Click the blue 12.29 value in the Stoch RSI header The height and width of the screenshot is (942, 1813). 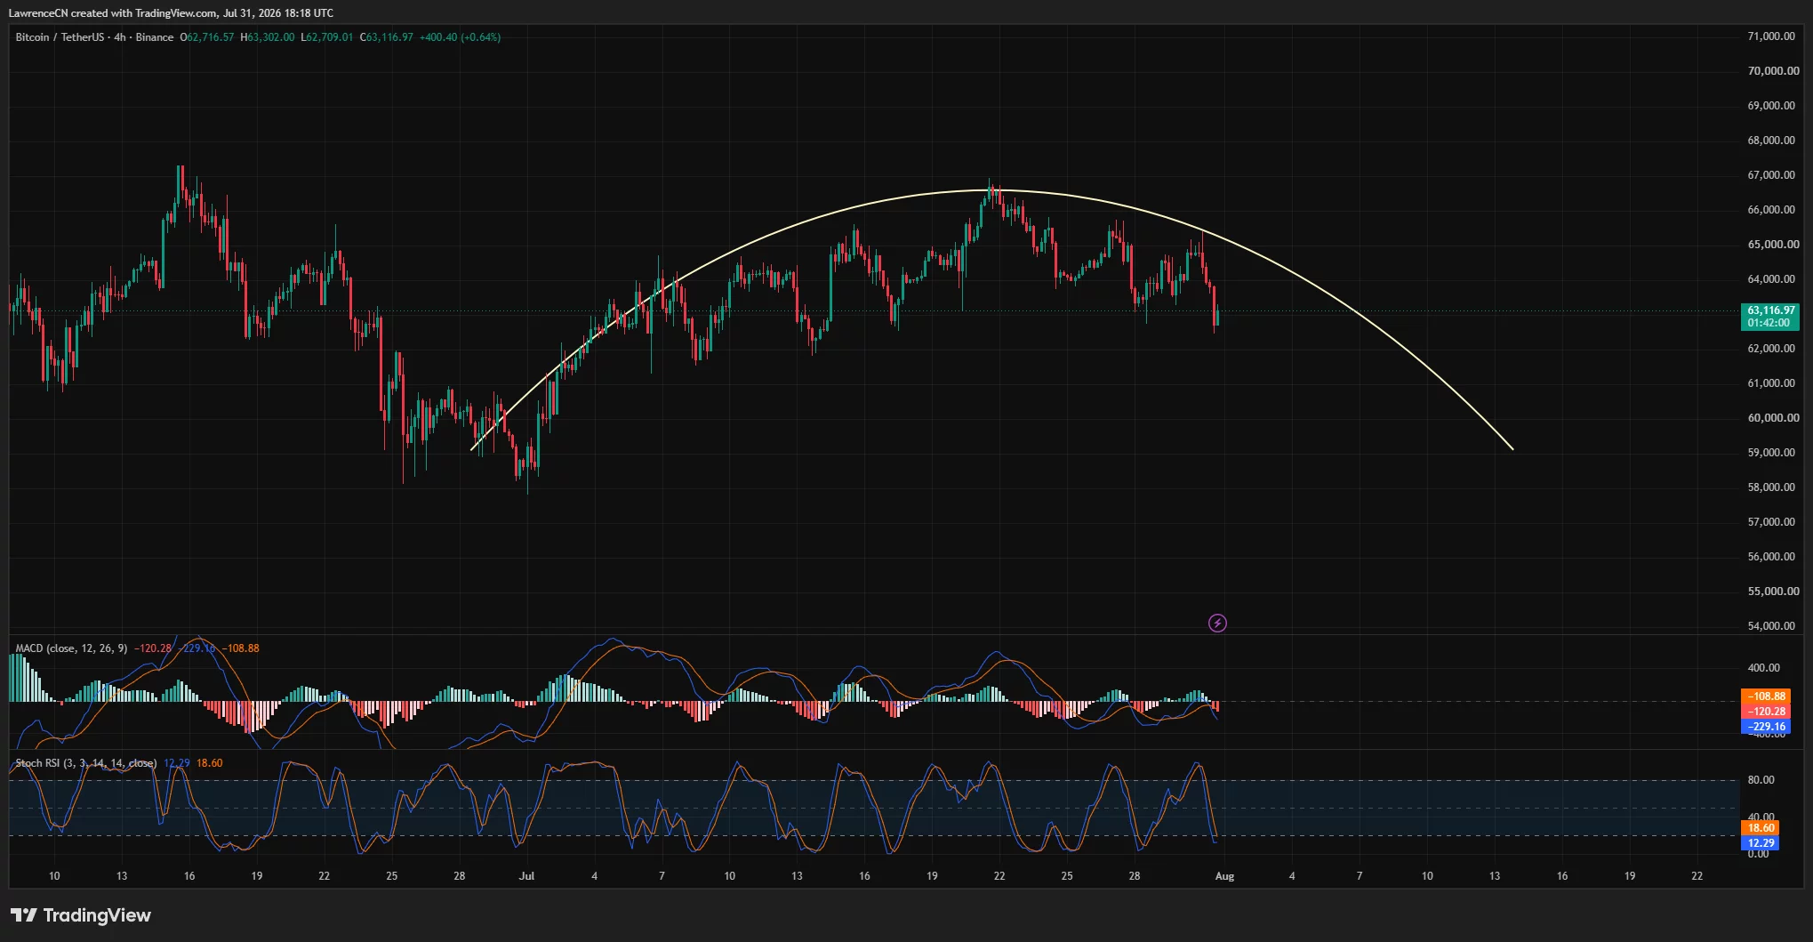click(x=177, y=763)
